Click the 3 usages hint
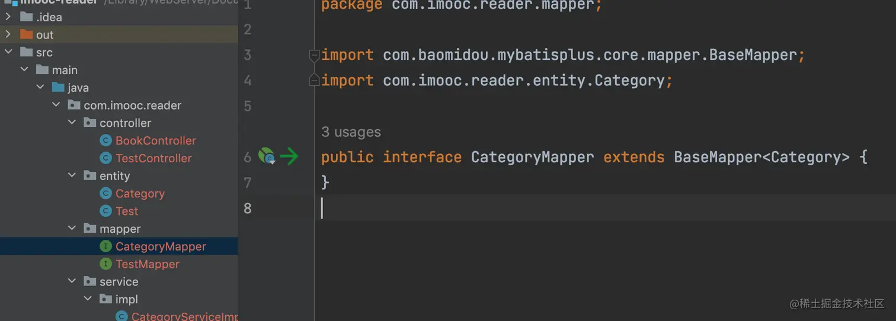This screenshot has height=321, width=896. (351, 132)
